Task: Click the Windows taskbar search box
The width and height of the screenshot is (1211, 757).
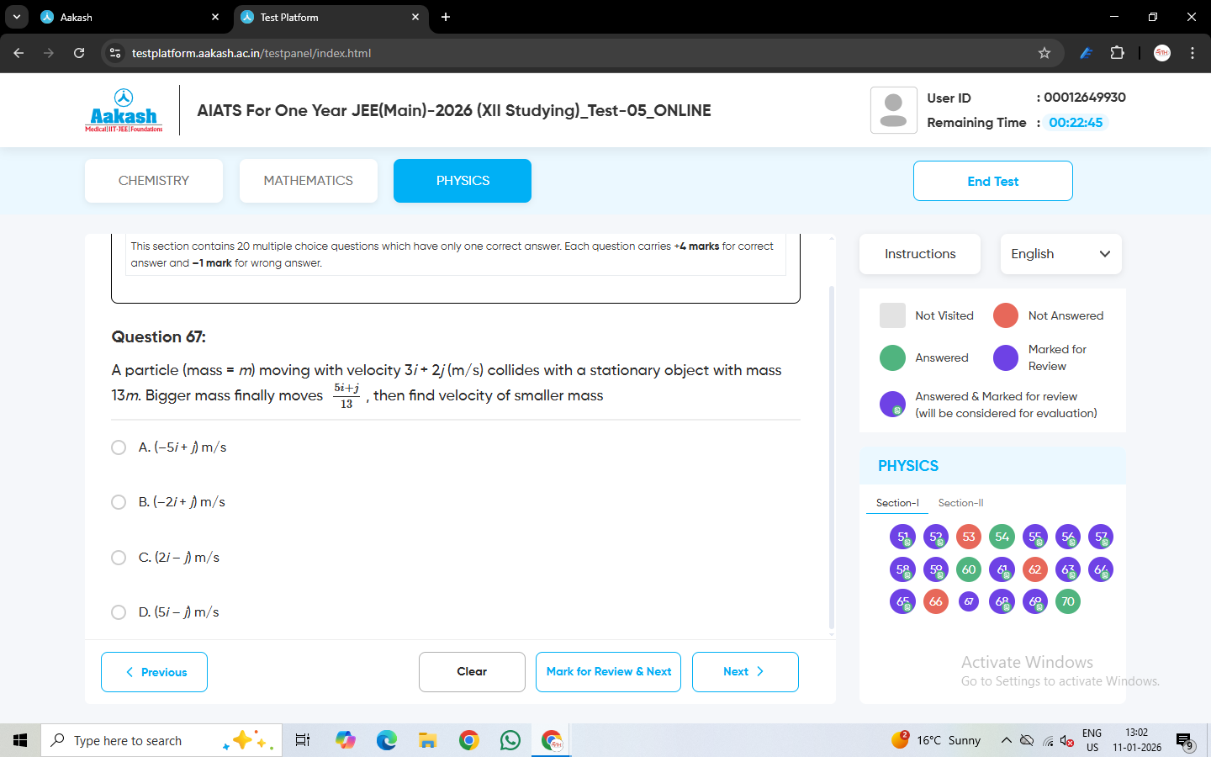Action: (x=135, y=740)
